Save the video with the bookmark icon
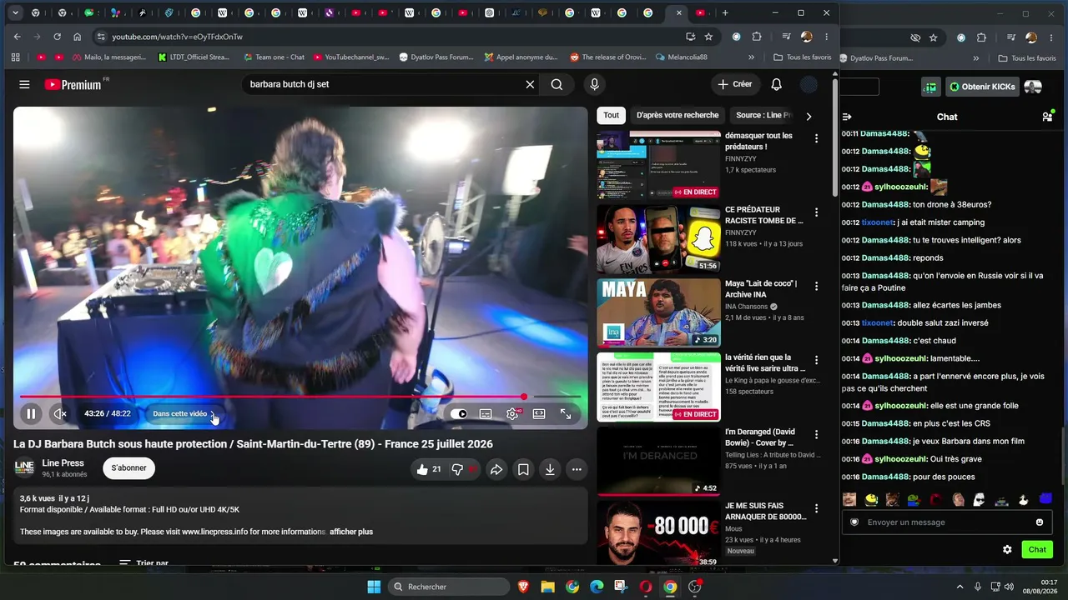 (x=523, y=469)
